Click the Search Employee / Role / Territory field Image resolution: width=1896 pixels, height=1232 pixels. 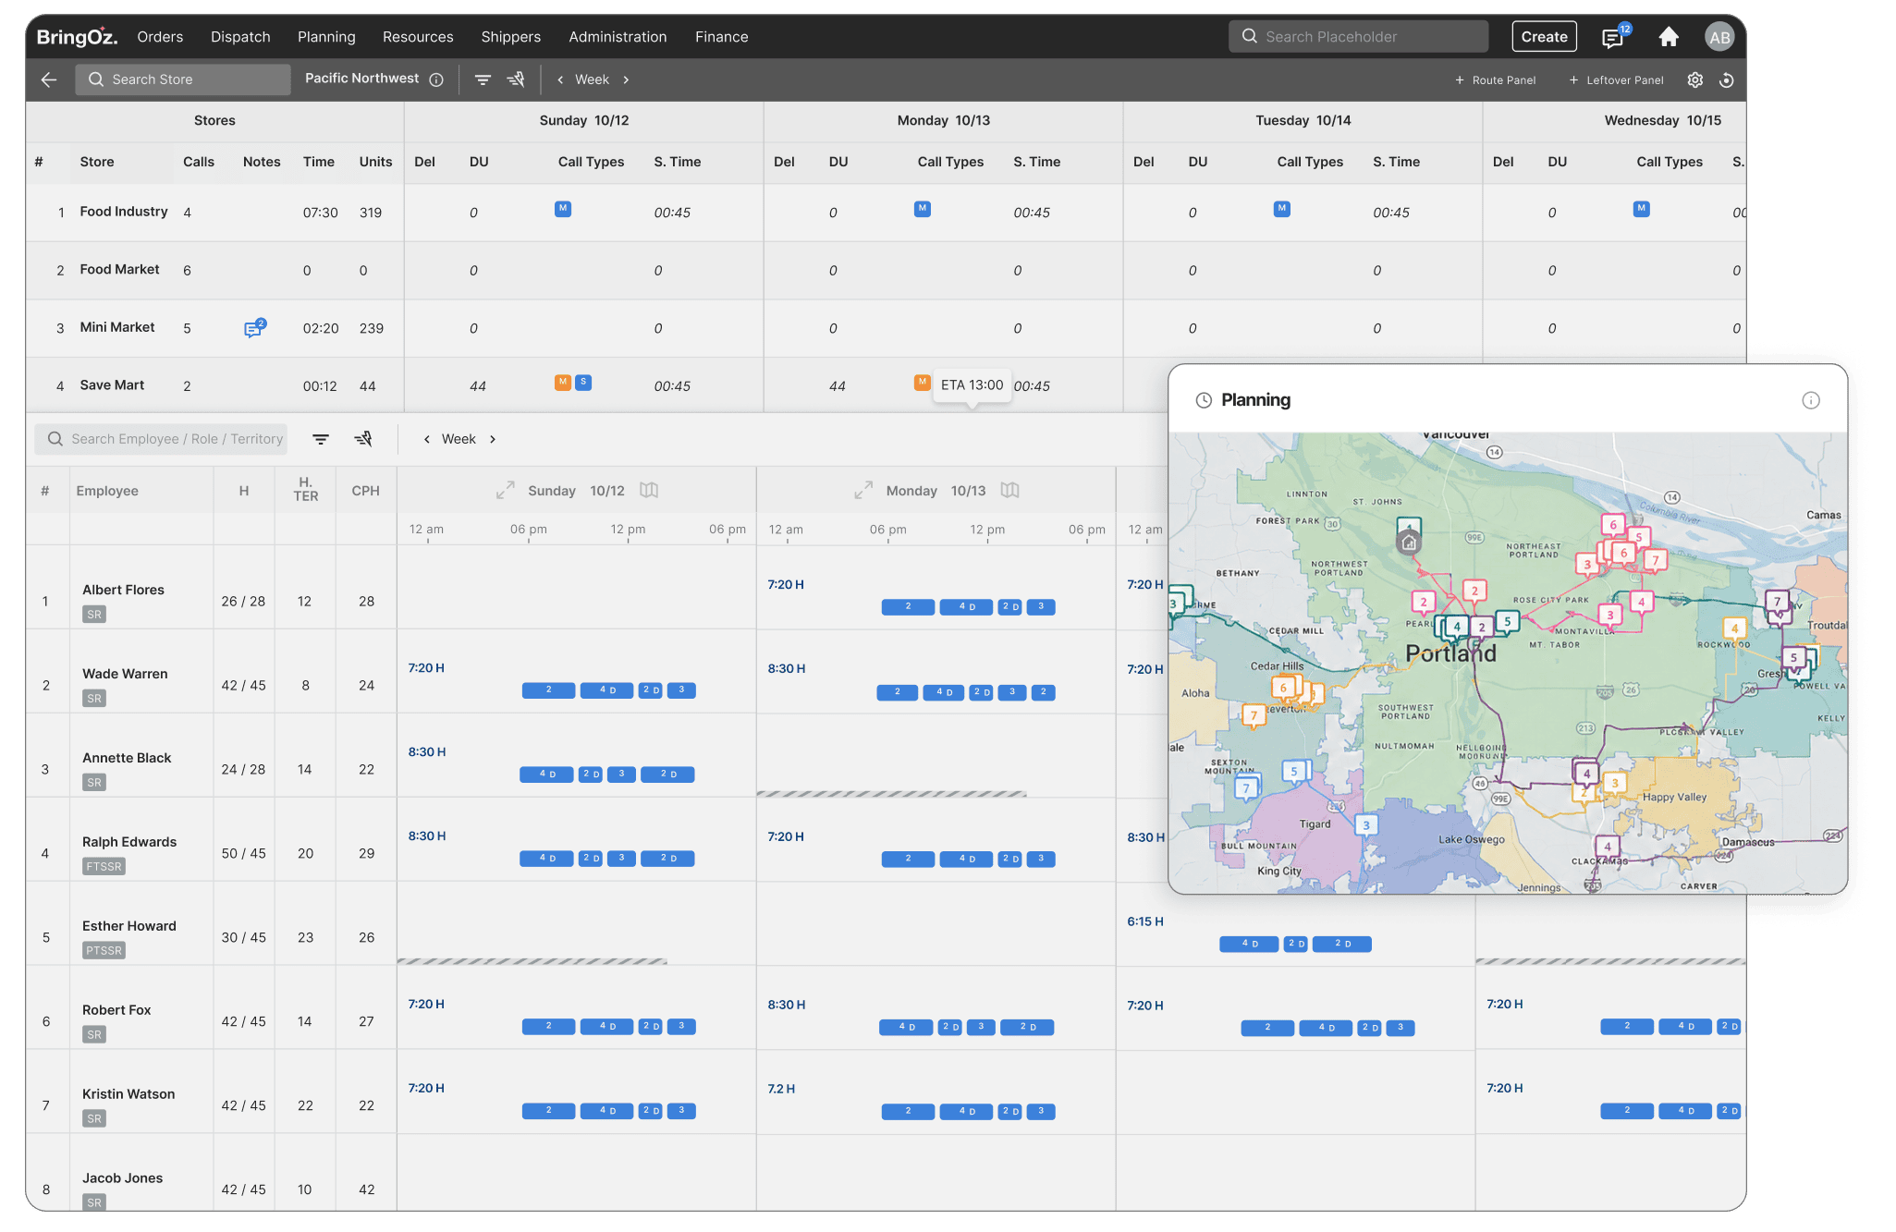coord(161,439)
